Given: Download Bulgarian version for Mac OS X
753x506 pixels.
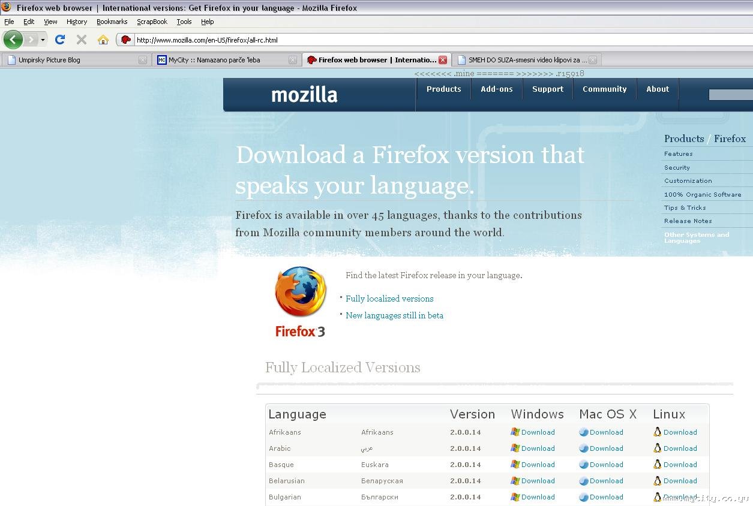Looking at the screenshot, I should pos(606,497).
